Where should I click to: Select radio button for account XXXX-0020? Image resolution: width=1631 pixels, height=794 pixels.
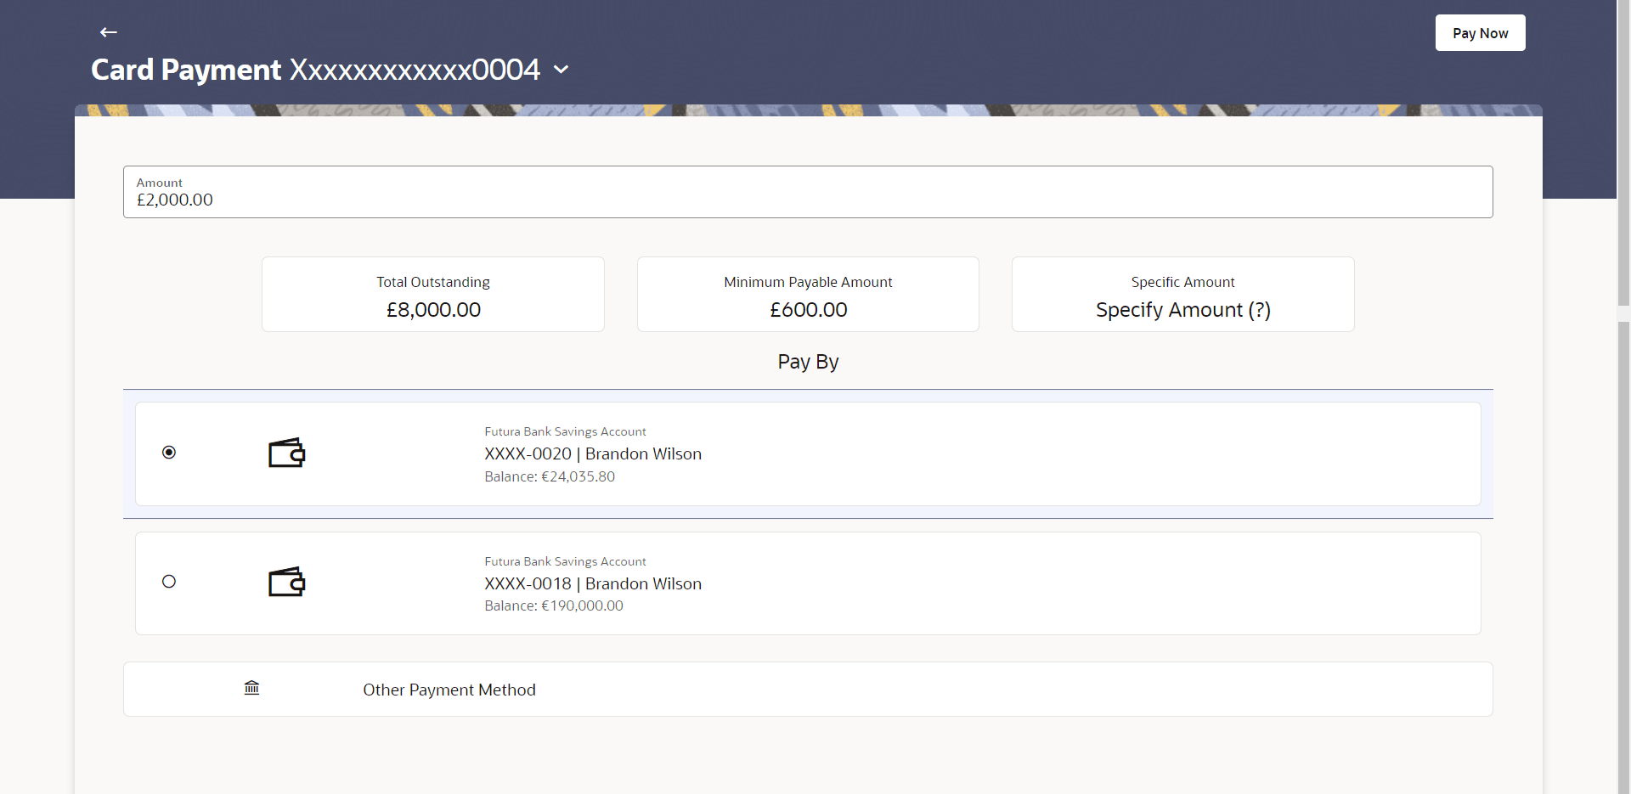point(169,453)
